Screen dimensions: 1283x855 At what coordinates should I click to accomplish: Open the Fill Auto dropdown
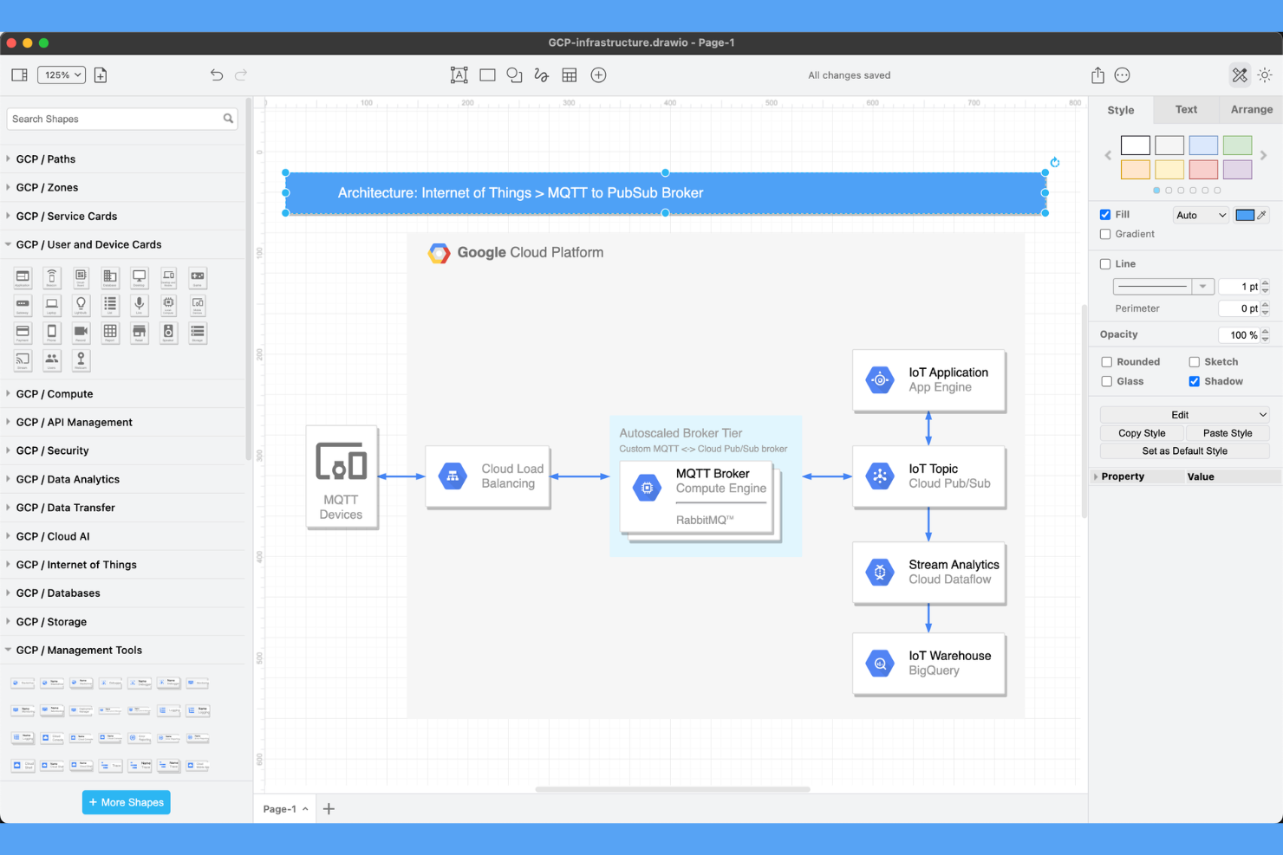[1201, 216]
